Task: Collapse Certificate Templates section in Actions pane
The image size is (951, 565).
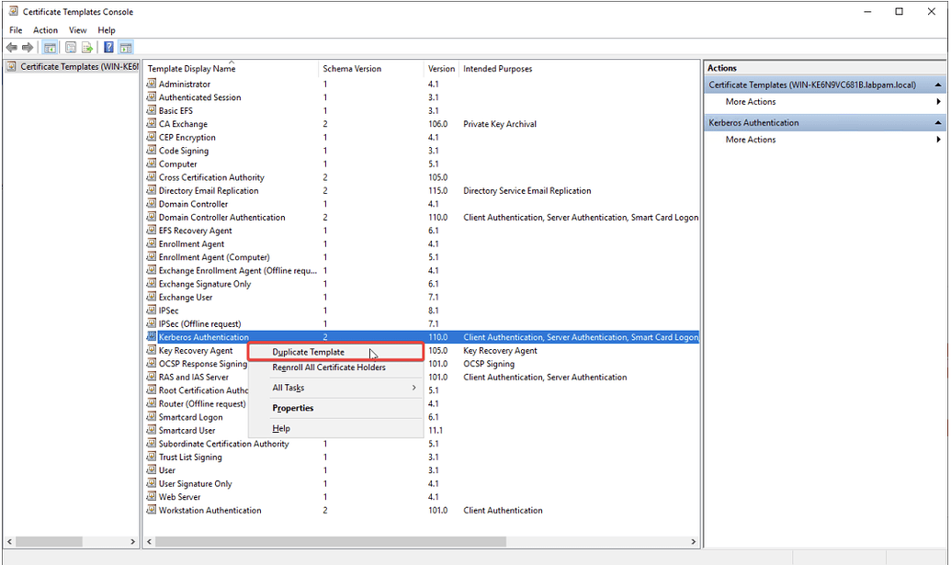Action: (938, 85)
